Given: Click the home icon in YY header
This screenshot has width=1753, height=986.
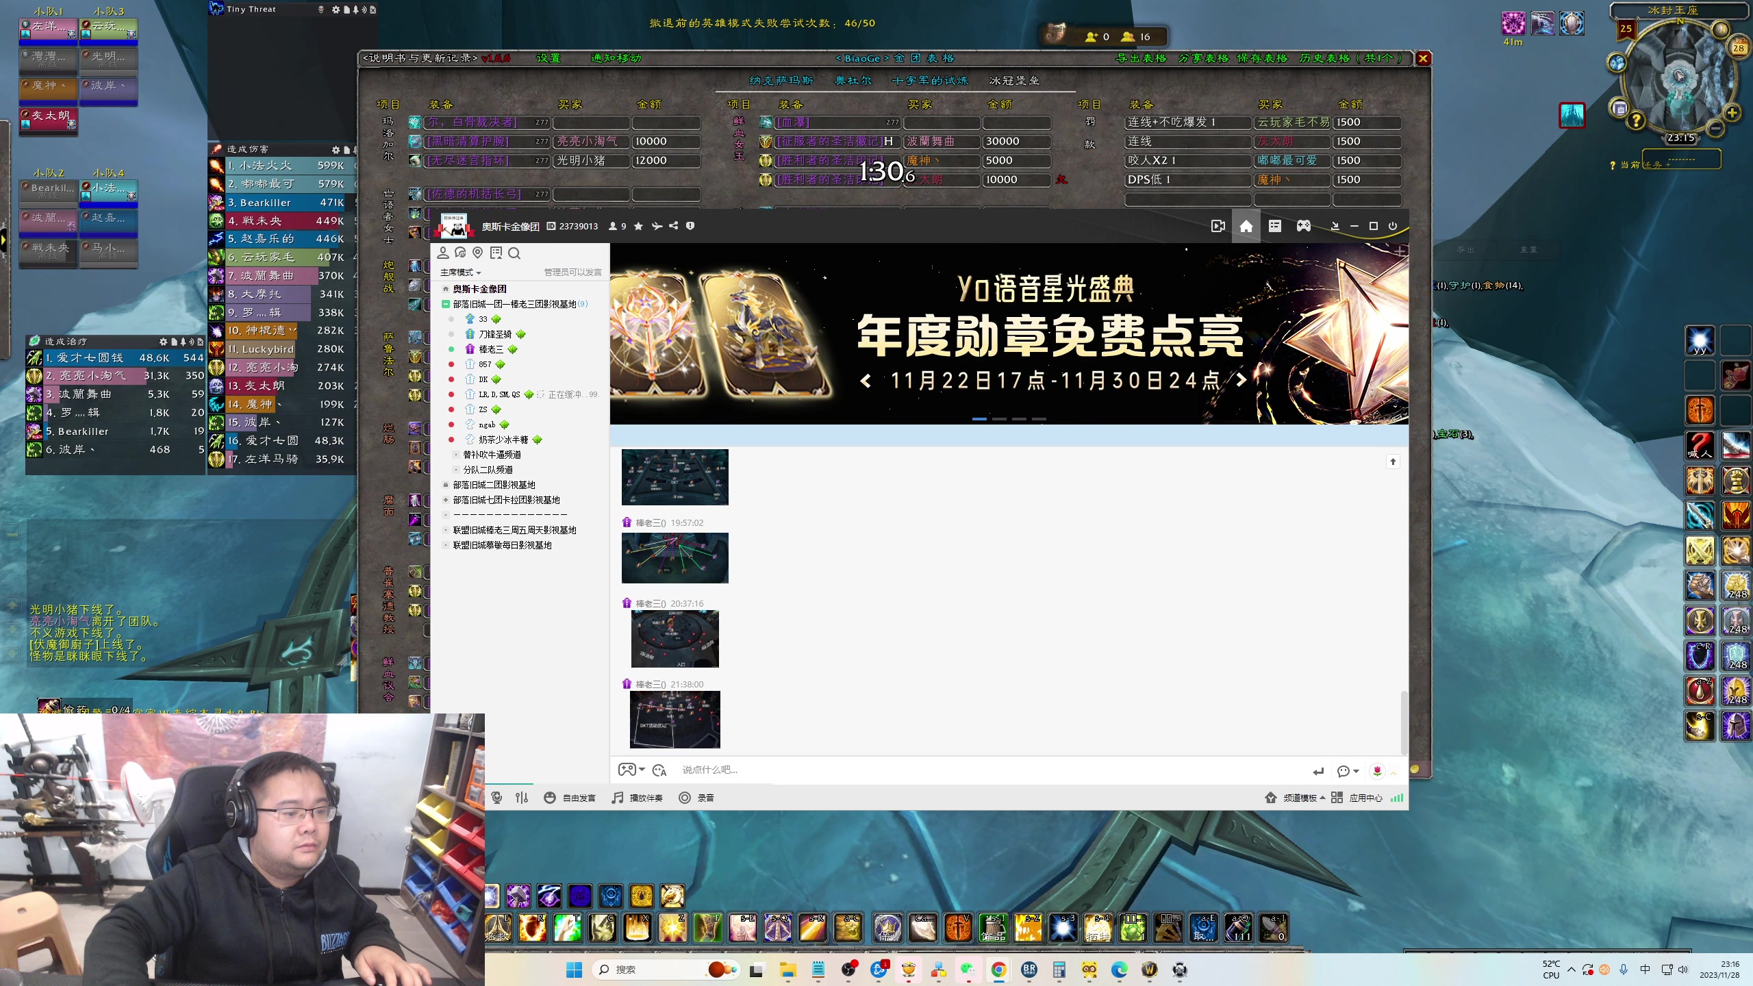Looking at the screenshot, I should coord(1246,227).
